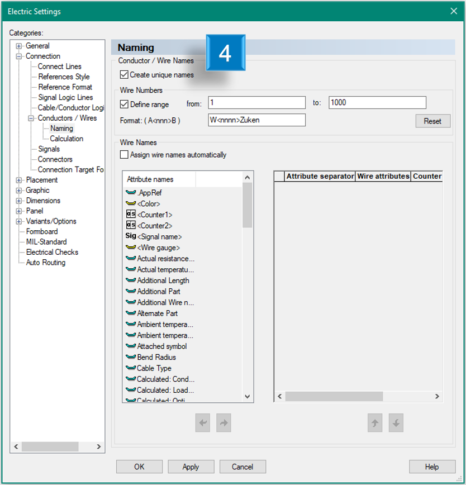Click the Apply button

(191, 467)
